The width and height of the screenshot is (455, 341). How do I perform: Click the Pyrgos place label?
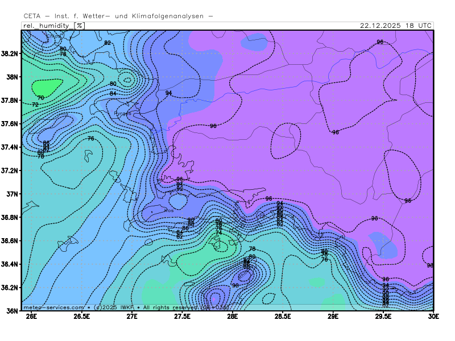point(121,114)
